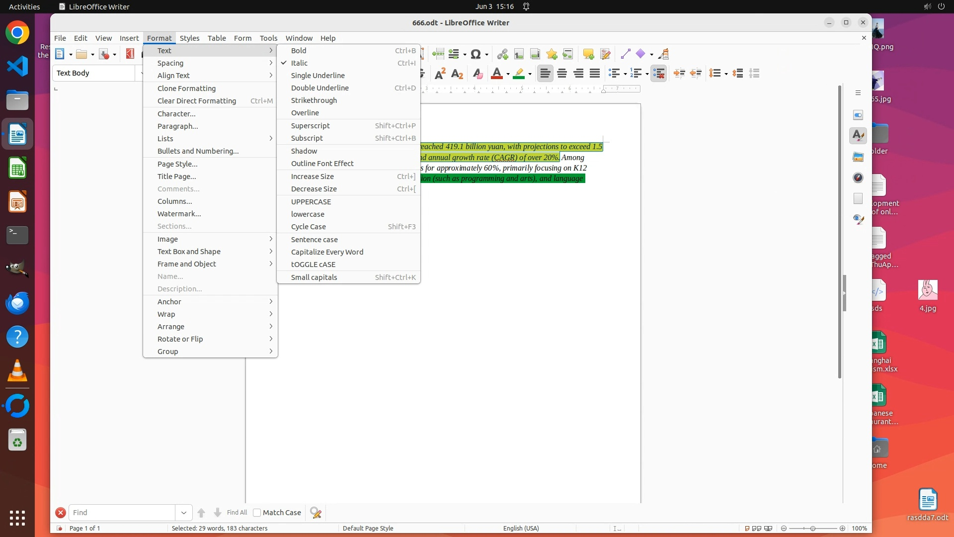Enable the Match Case checkbox
Image resolution: width=954 pixels, height=537 pixels.
pos(257,513)
